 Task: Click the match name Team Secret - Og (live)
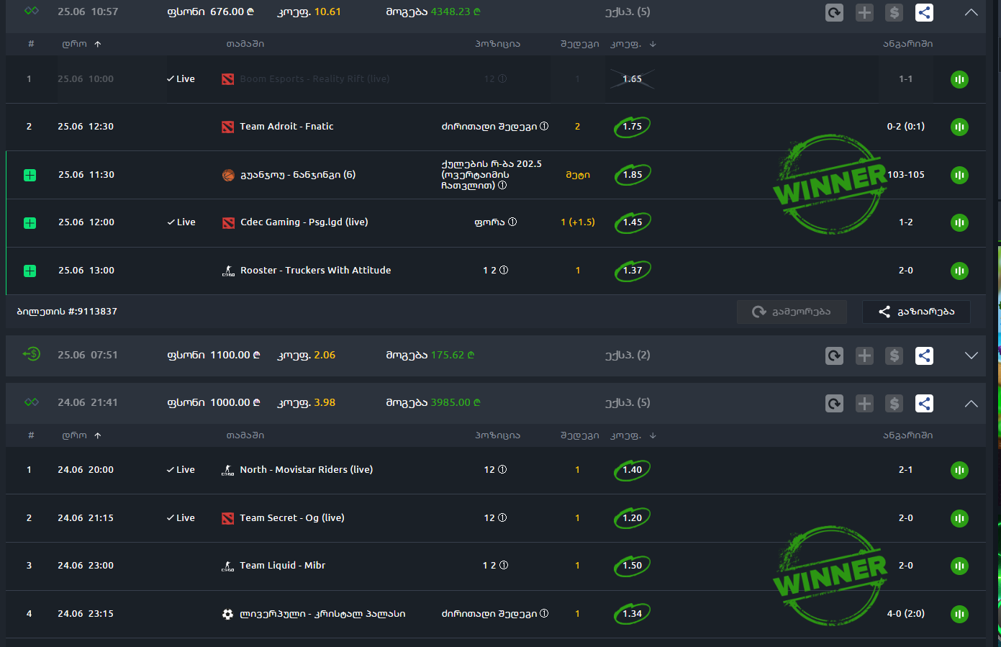pos(292,517)
